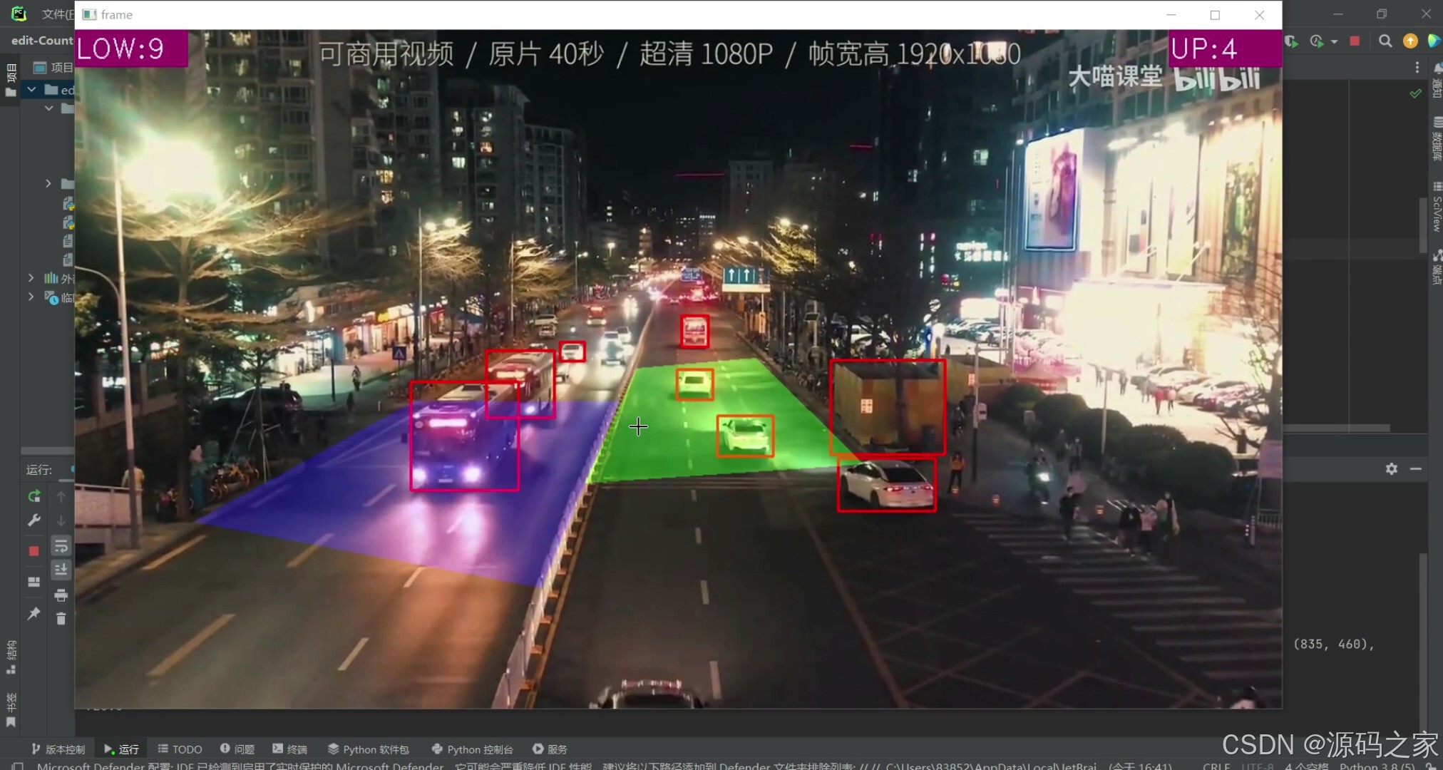
Task: Open the Terminal (终端) tool window
Action: [290, 749]
